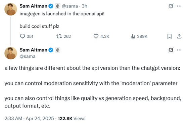Share the first tweet via upload icon

(179, 36)
